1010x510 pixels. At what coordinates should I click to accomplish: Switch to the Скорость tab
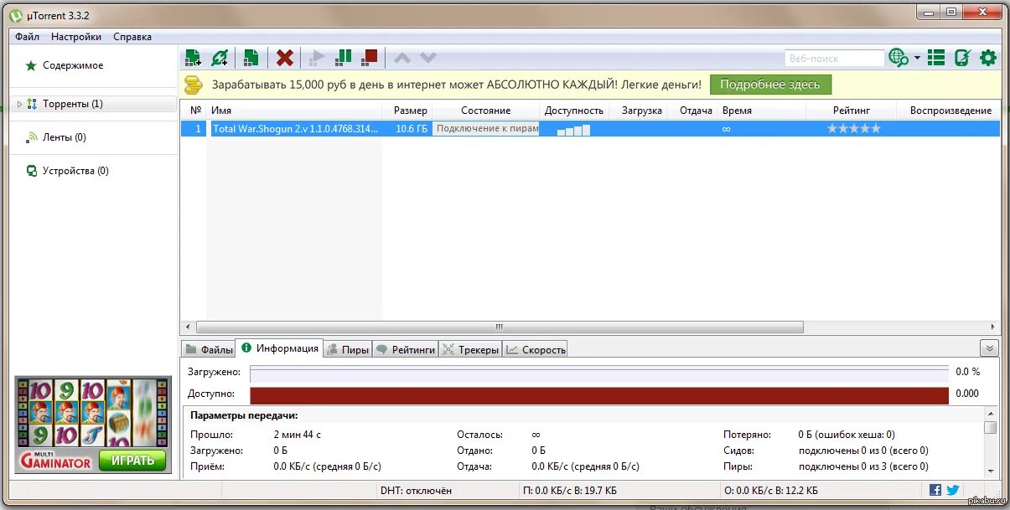pos(536,350)
